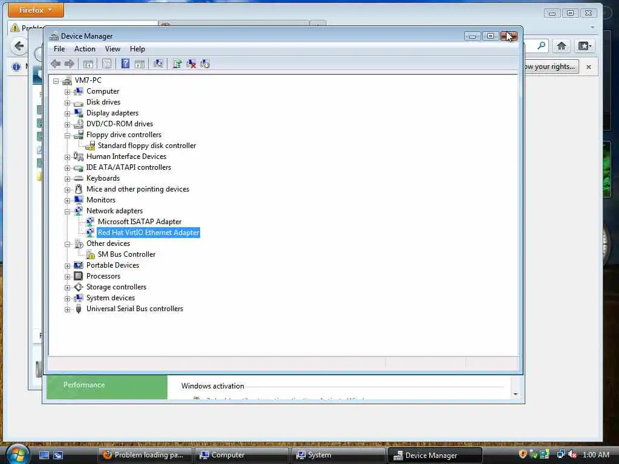The image size is (619, 464).
Task: Select System devices label
Action: coord(111,298)
